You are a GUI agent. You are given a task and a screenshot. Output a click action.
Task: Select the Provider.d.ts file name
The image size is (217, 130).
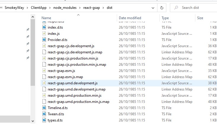58,40
